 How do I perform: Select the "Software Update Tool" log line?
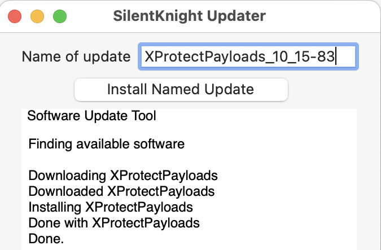click(92, 116)
